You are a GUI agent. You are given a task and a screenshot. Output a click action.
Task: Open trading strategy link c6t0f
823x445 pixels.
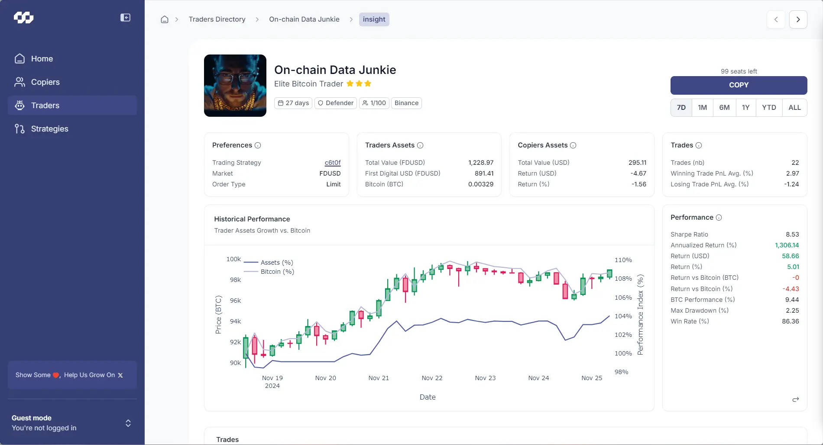[x=332, y=163]
